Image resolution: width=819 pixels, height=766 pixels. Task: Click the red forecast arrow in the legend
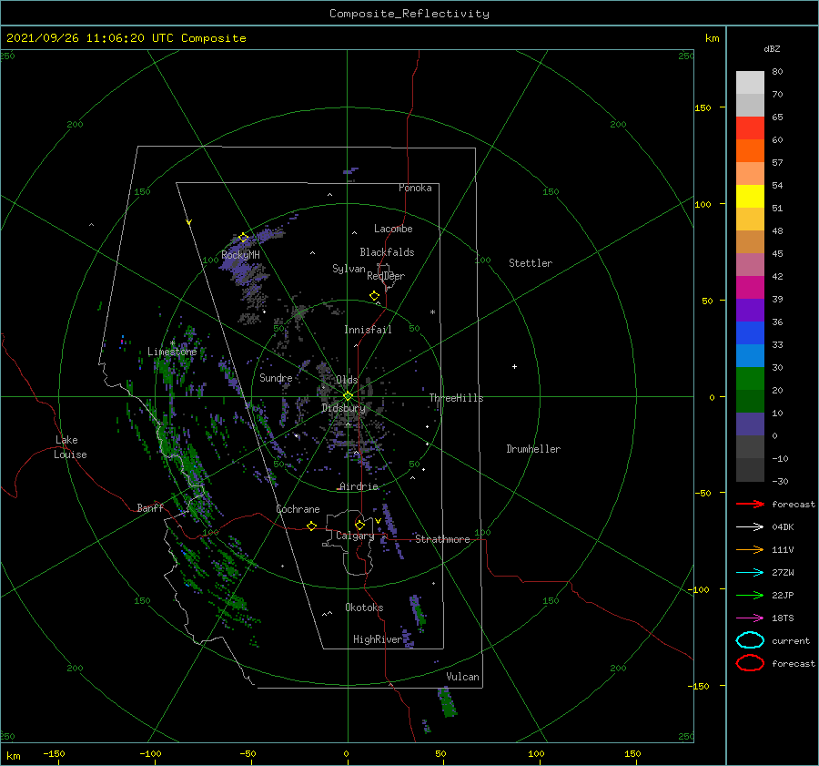tap(750, 504)
